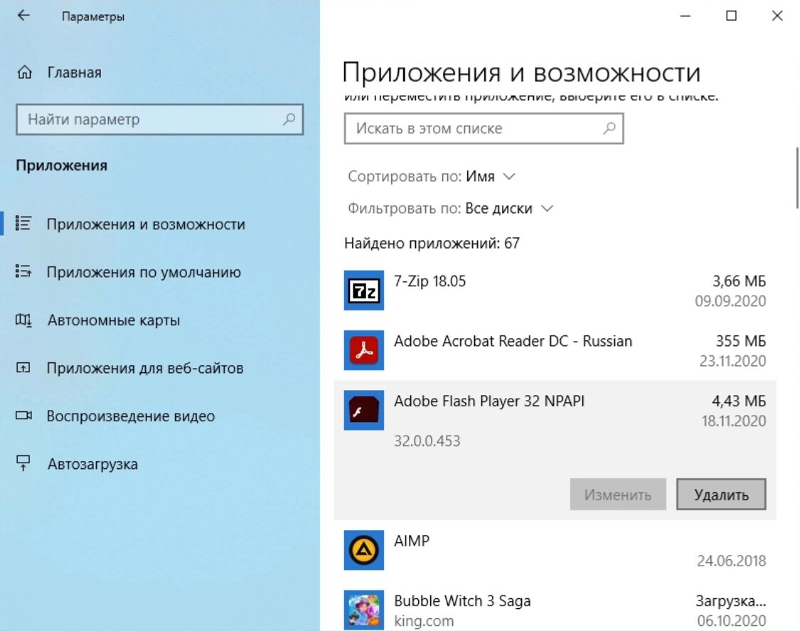Open Фильтровать по: Все диски dropdown
800x631 pixels.
451,208
